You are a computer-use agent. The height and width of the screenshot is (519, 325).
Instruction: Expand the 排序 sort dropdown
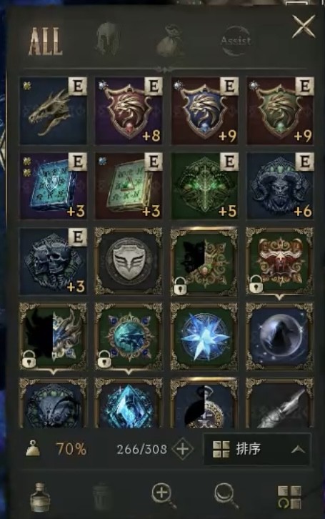click(x=257, y=449)
